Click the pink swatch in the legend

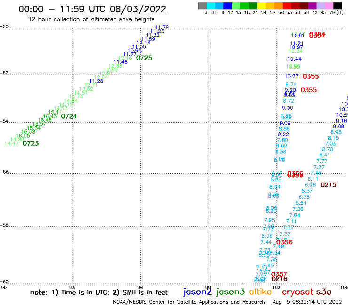(329, 6)
